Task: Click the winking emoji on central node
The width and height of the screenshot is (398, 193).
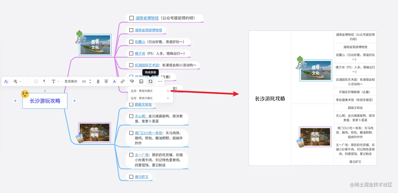Action: click(x=25, y=94)
